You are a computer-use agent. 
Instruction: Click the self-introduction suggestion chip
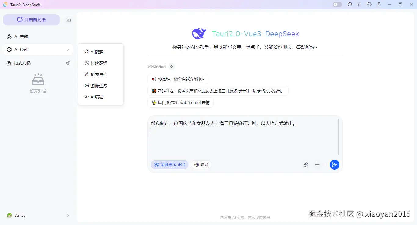pos(178,79)
